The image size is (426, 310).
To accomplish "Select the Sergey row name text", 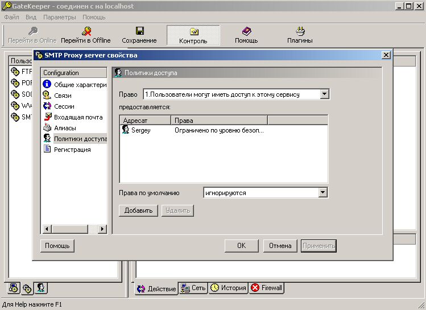I will tap(140, 130).
